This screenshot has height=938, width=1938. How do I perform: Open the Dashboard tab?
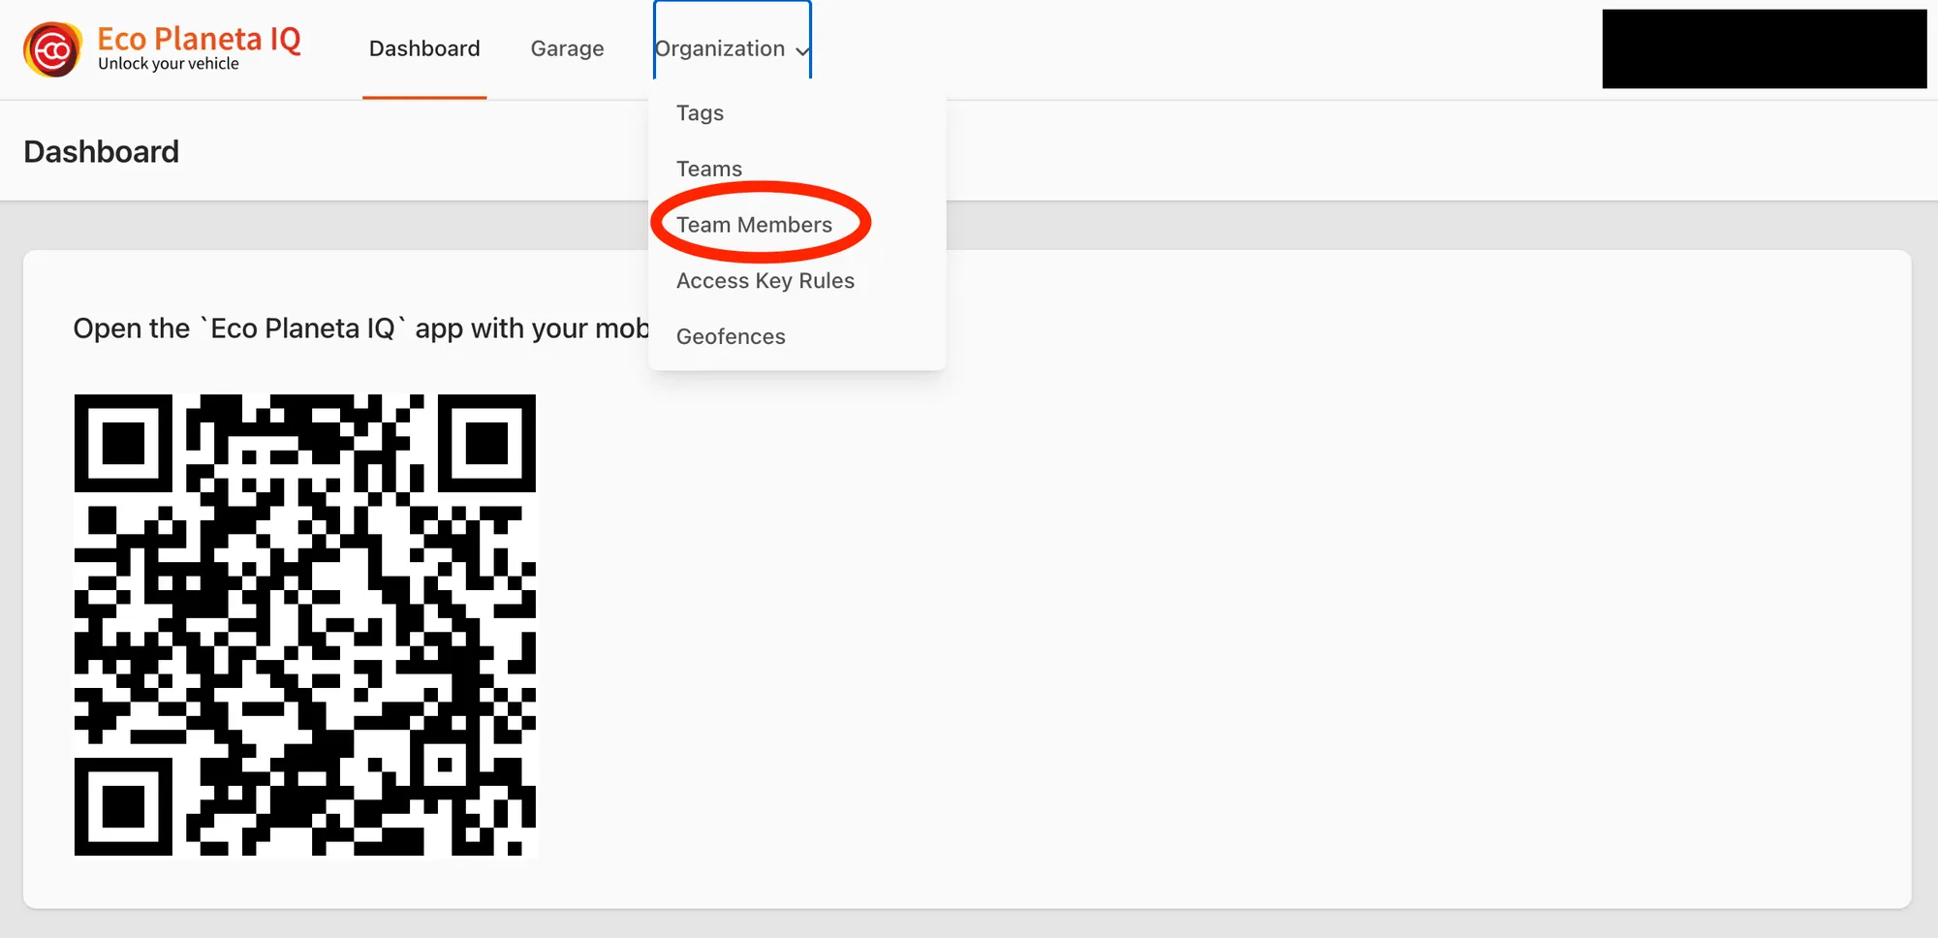point(424,48)
